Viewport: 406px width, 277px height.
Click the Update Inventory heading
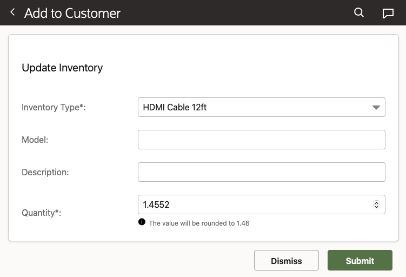click(62, 68)
